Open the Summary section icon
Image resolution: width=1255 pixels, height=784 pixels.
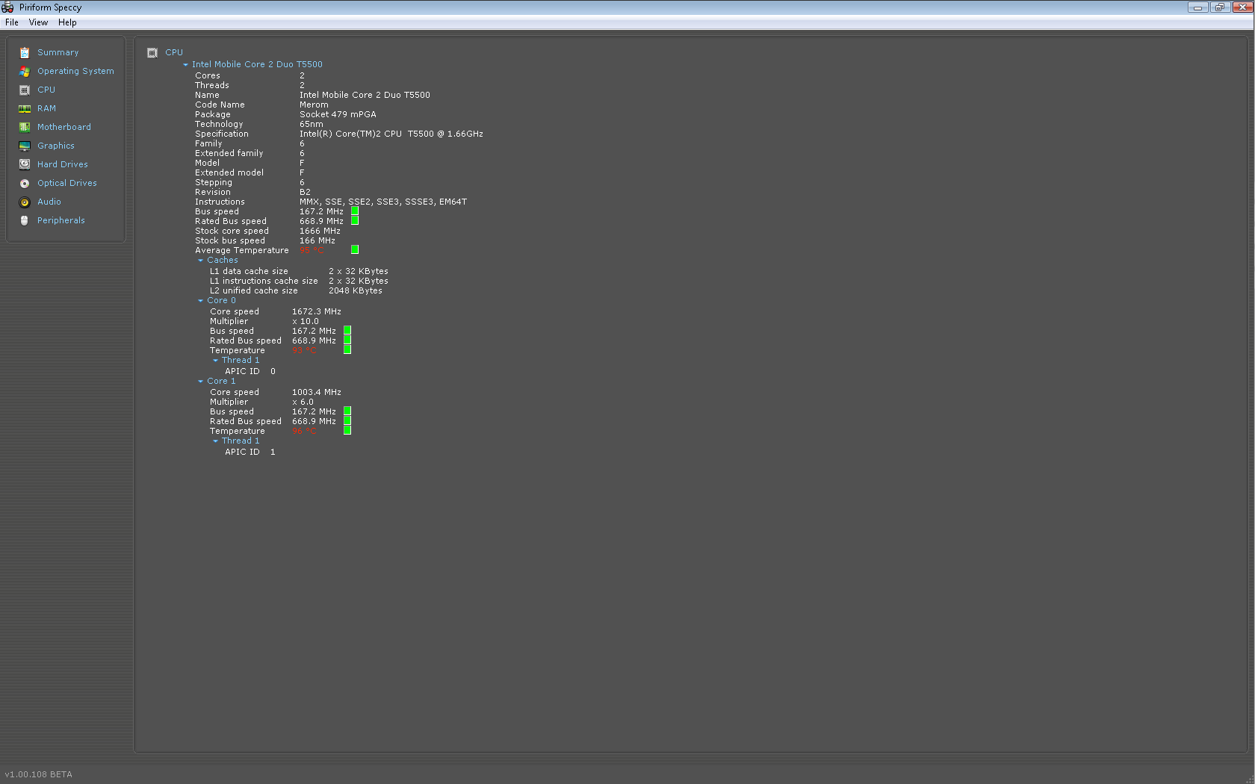click(x=25, y=52)
